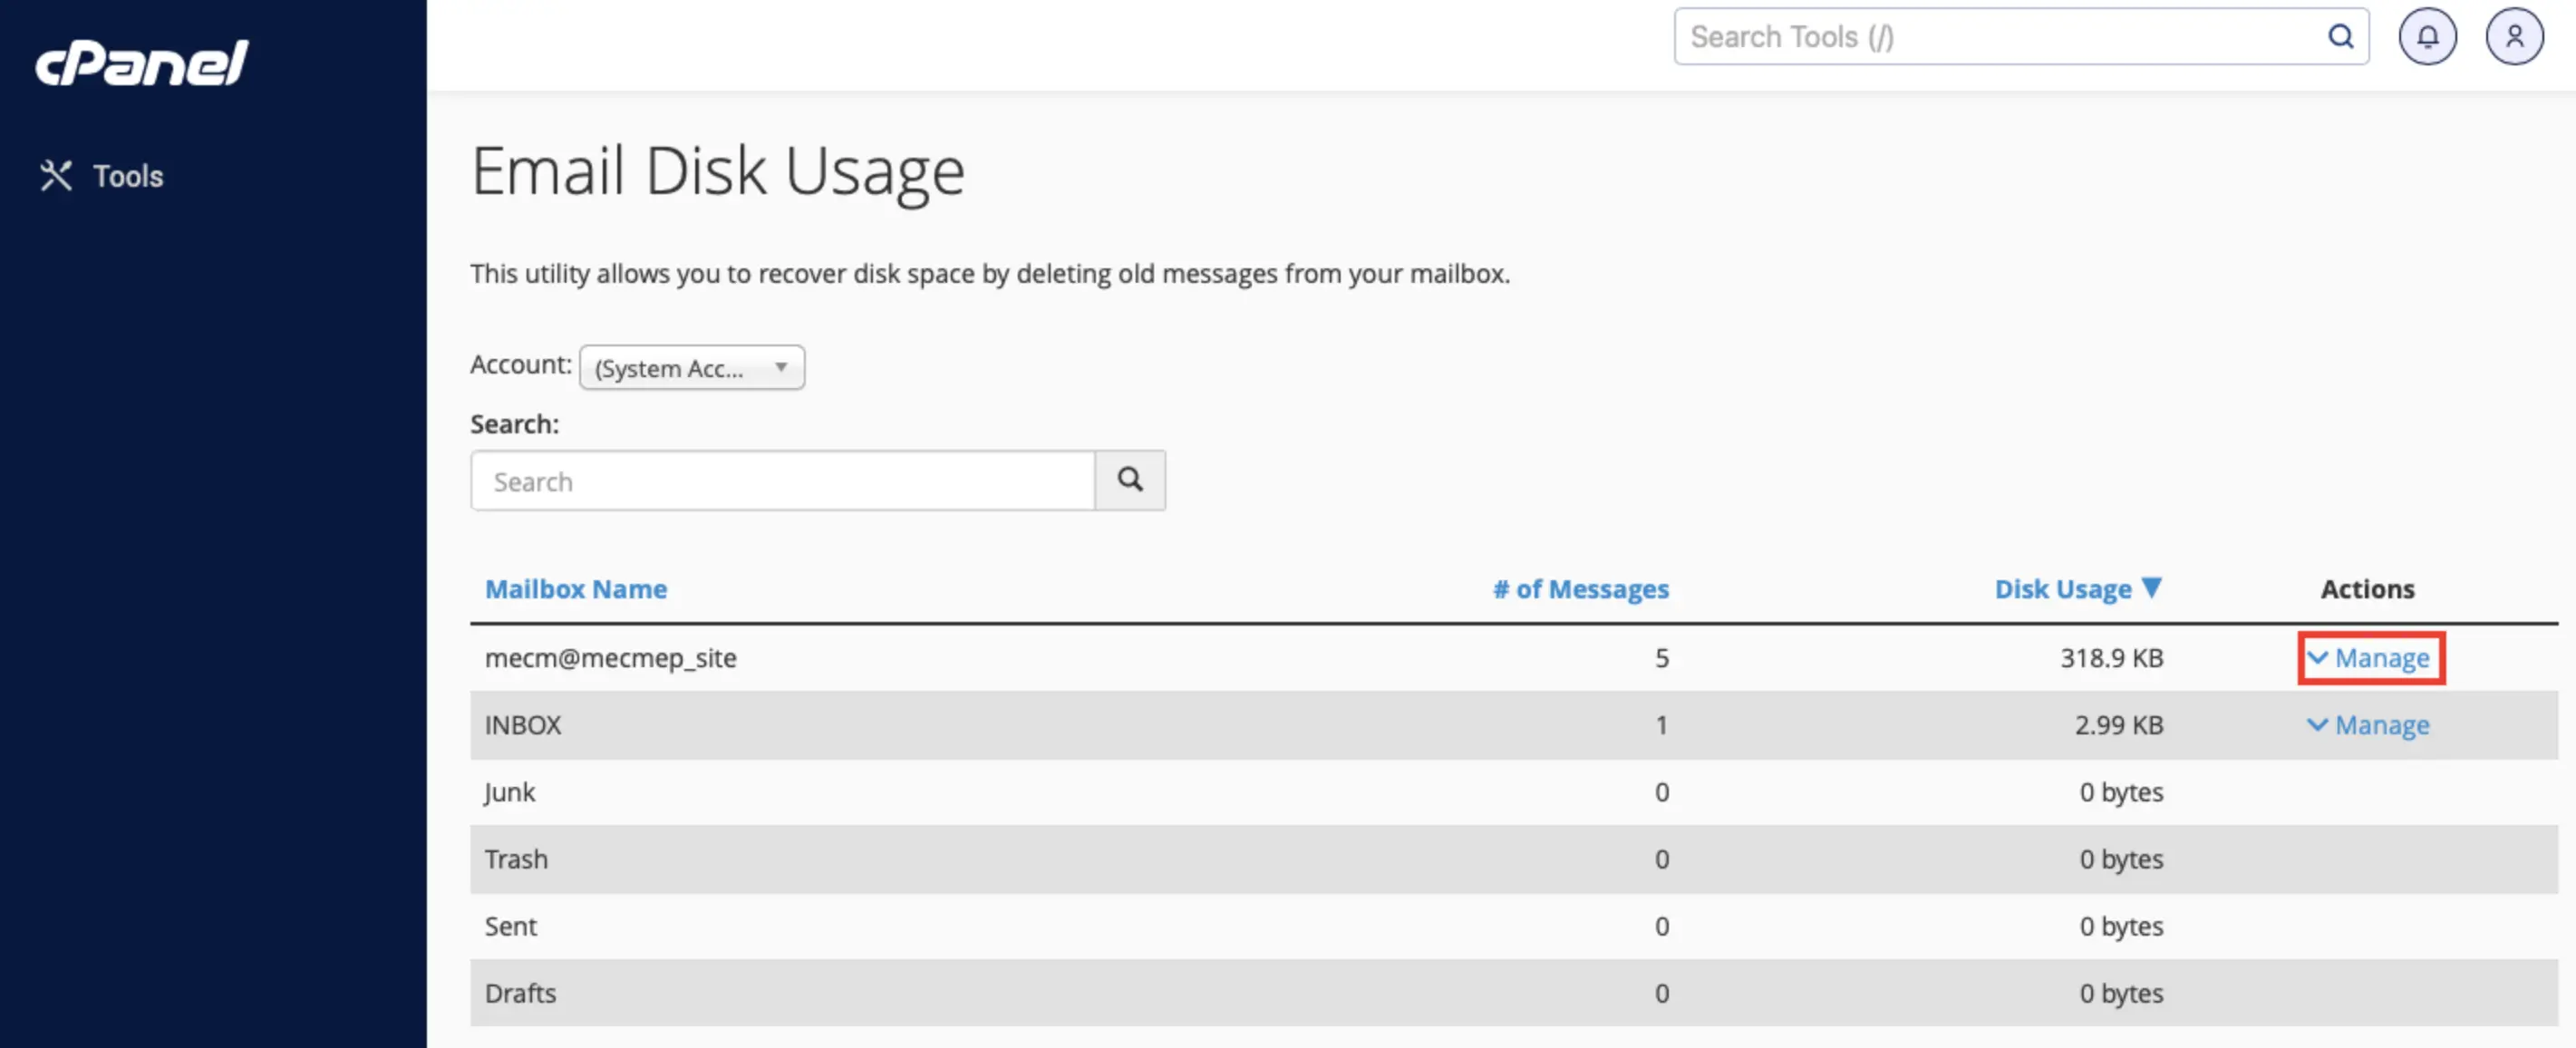The image size is (2576, 1048).
Task: Select the Trash mailbox row name
Action: click(x=516, y=859)
